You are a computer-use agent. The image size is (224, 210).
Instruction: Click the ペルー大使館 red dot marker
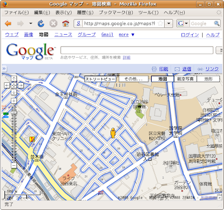[180, 95]
